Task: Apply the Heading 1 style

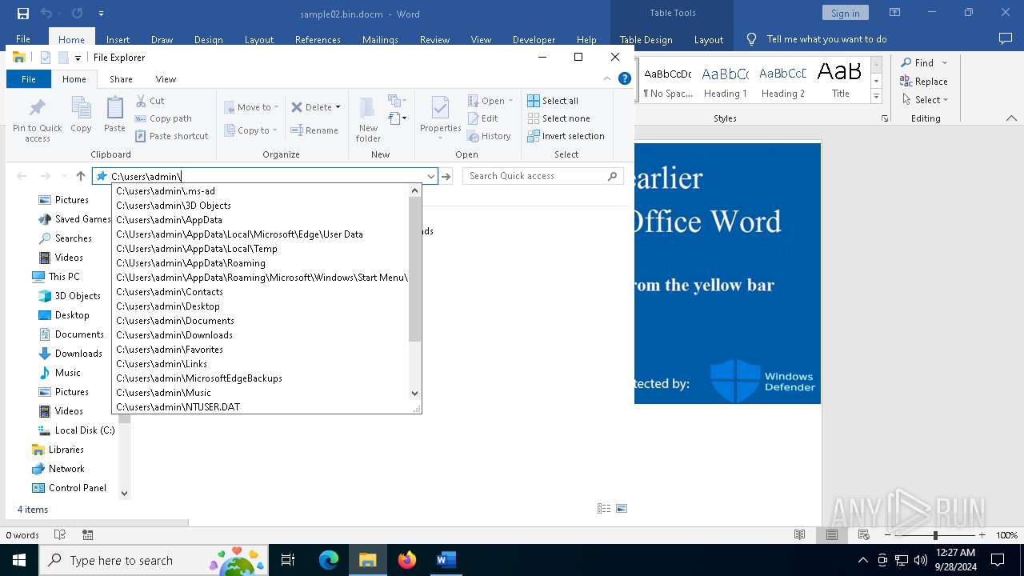Action: click(x=725, y=82)
